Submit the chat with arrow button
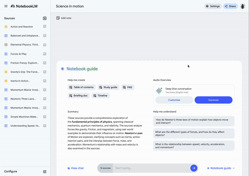The width and height of the screenshot is (249, 176). pos(194,168)
